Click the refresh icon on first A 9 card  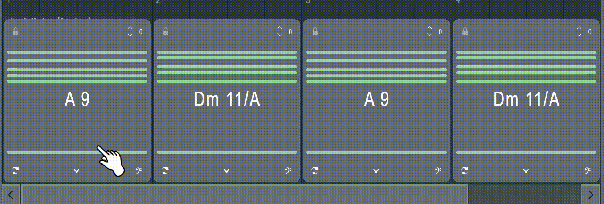[15, 170]
